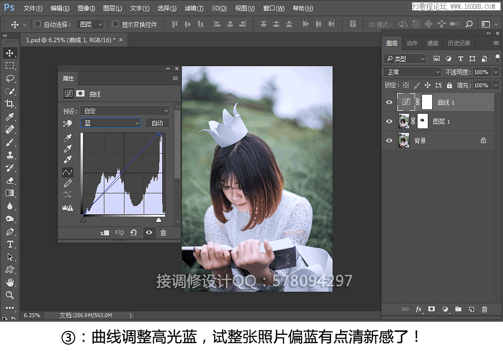Image resolution: width=503 pixels, height=351 pixels.
Task: Select the edit points curve mode
Action: click(68, 172)
